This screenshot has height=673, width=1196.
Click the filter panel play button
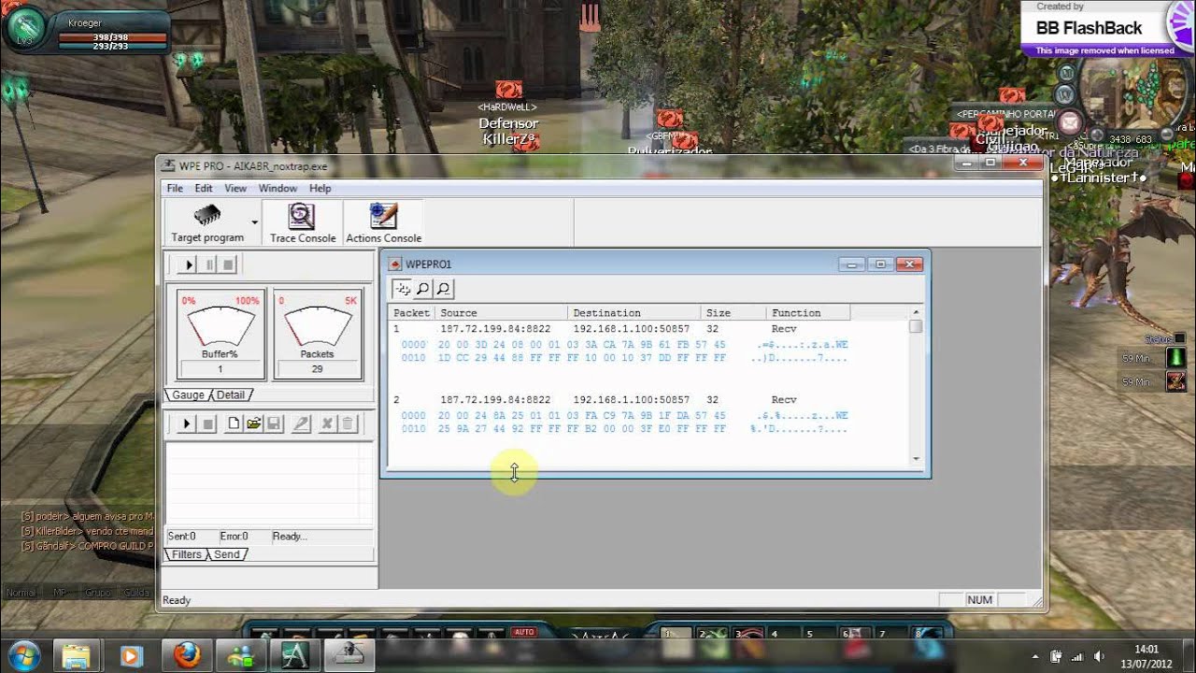(x=186, y=423)
